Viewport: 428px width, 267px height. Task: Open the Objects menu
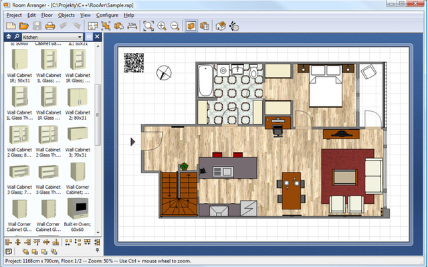pos(66,15)
